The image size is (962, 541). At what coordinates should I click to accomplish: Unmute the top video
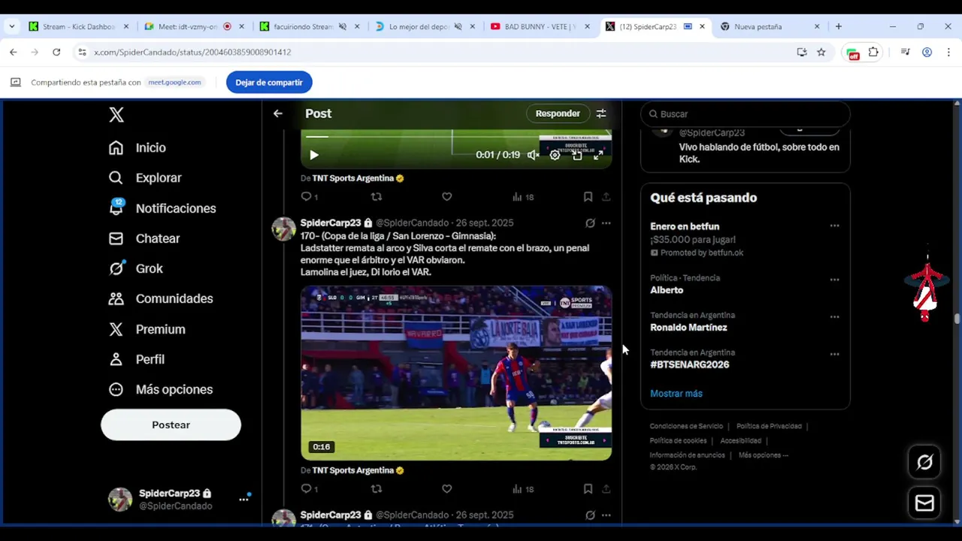[x=533, y=155]
